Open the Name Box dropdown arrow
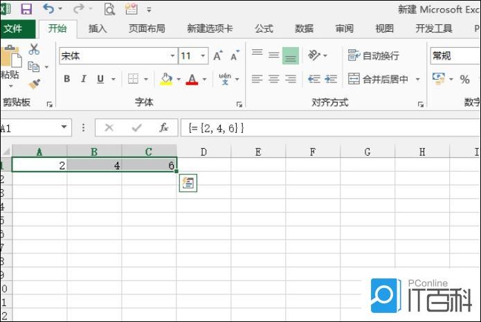The image size is (481, 322). (64, 127)
